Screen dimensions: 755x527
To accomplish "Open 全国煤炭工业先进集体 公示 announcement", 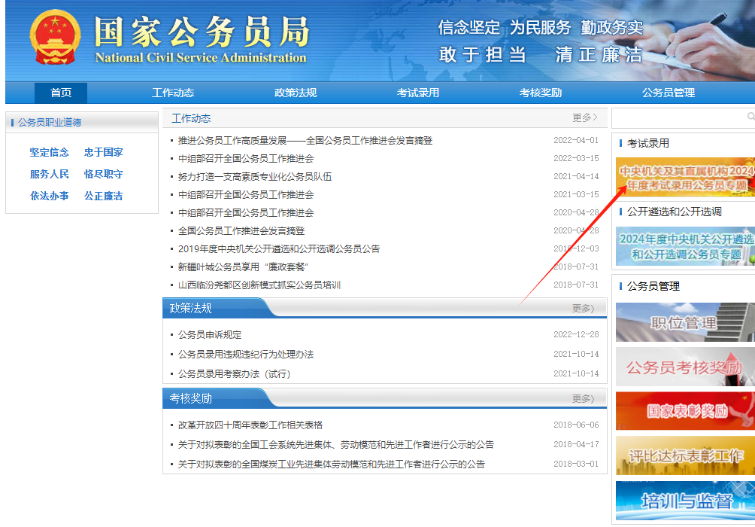I will click(332, 464).
